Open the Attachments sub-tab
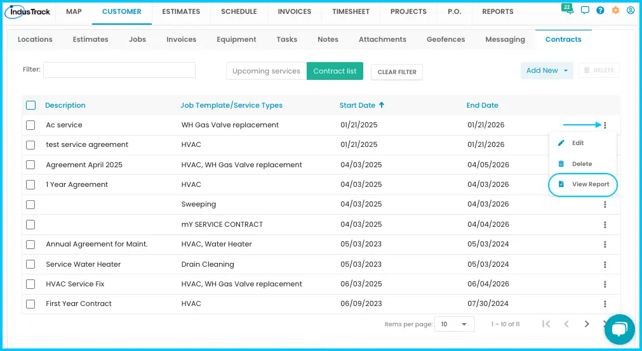Viewport: 642px width, 351px height. 382,39
